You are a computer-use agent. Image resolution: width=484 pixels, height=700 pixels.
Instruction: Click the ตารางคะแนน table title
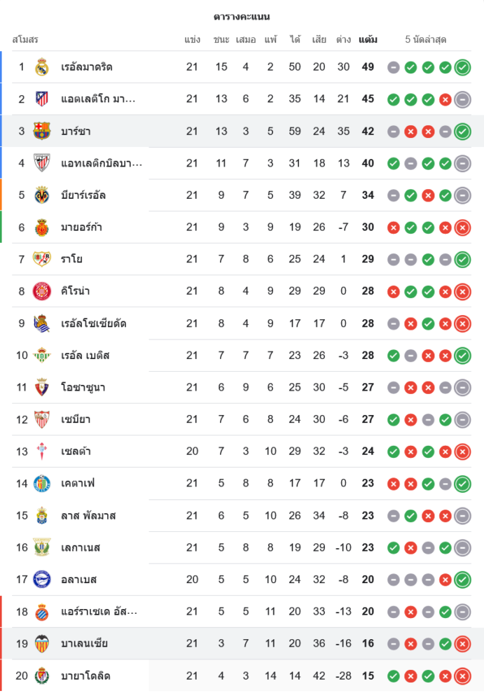242,16
